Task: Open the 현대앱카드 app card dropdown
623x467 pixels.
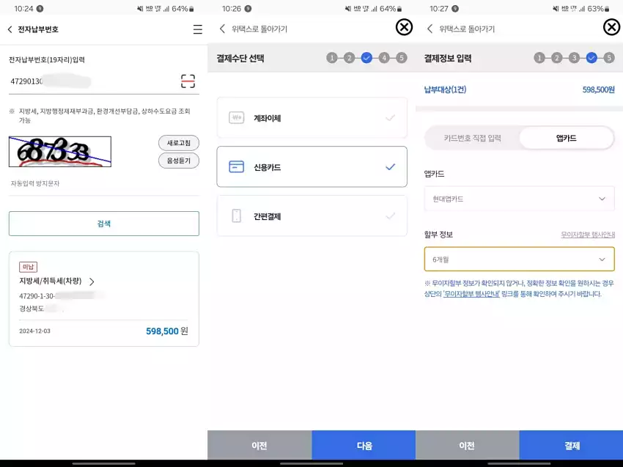Action: tap(519, 198)
